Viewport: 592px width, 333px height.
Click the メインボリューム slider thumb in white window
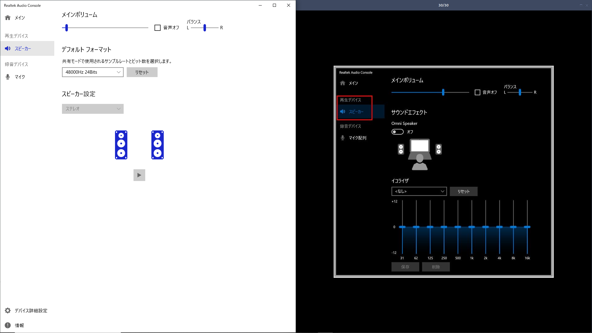pos(67,28)
